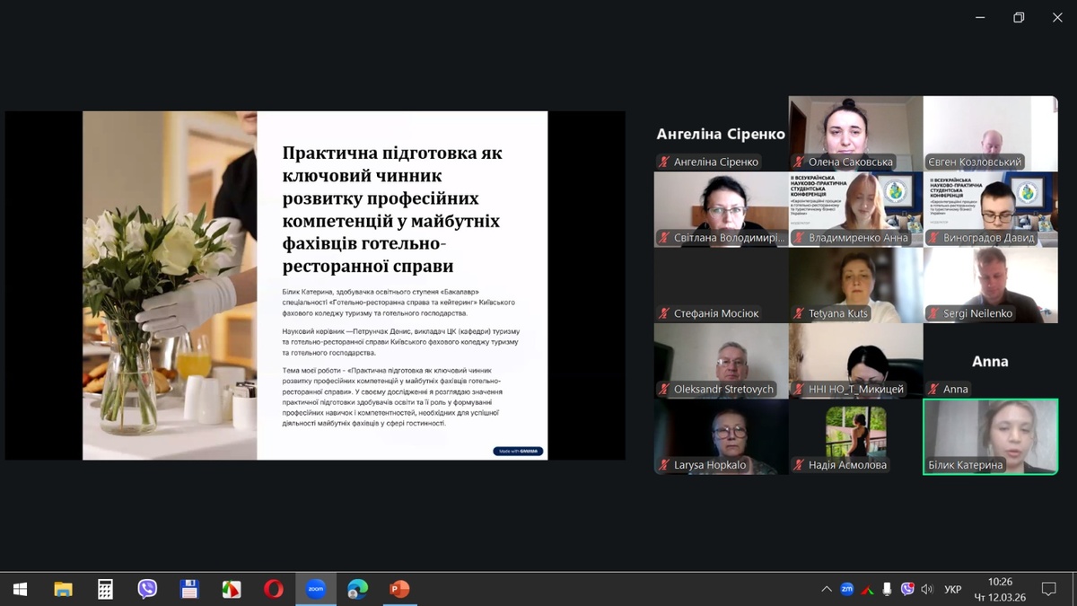Open the clock and date flyout
The width and height of the screenshot is (1077, 606).
click(x=999, y=589)
